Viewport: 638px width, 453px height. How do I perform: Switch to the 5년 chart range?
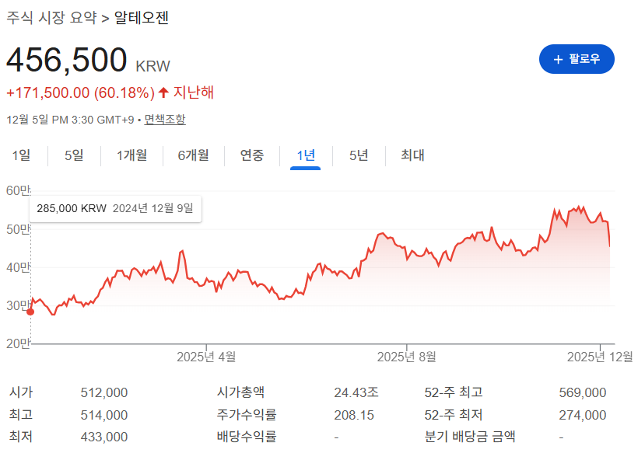pyautogui.click(x=357, y=155)
